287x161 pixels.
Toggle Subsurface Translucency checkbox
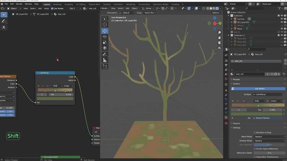[x=255, y=157]
